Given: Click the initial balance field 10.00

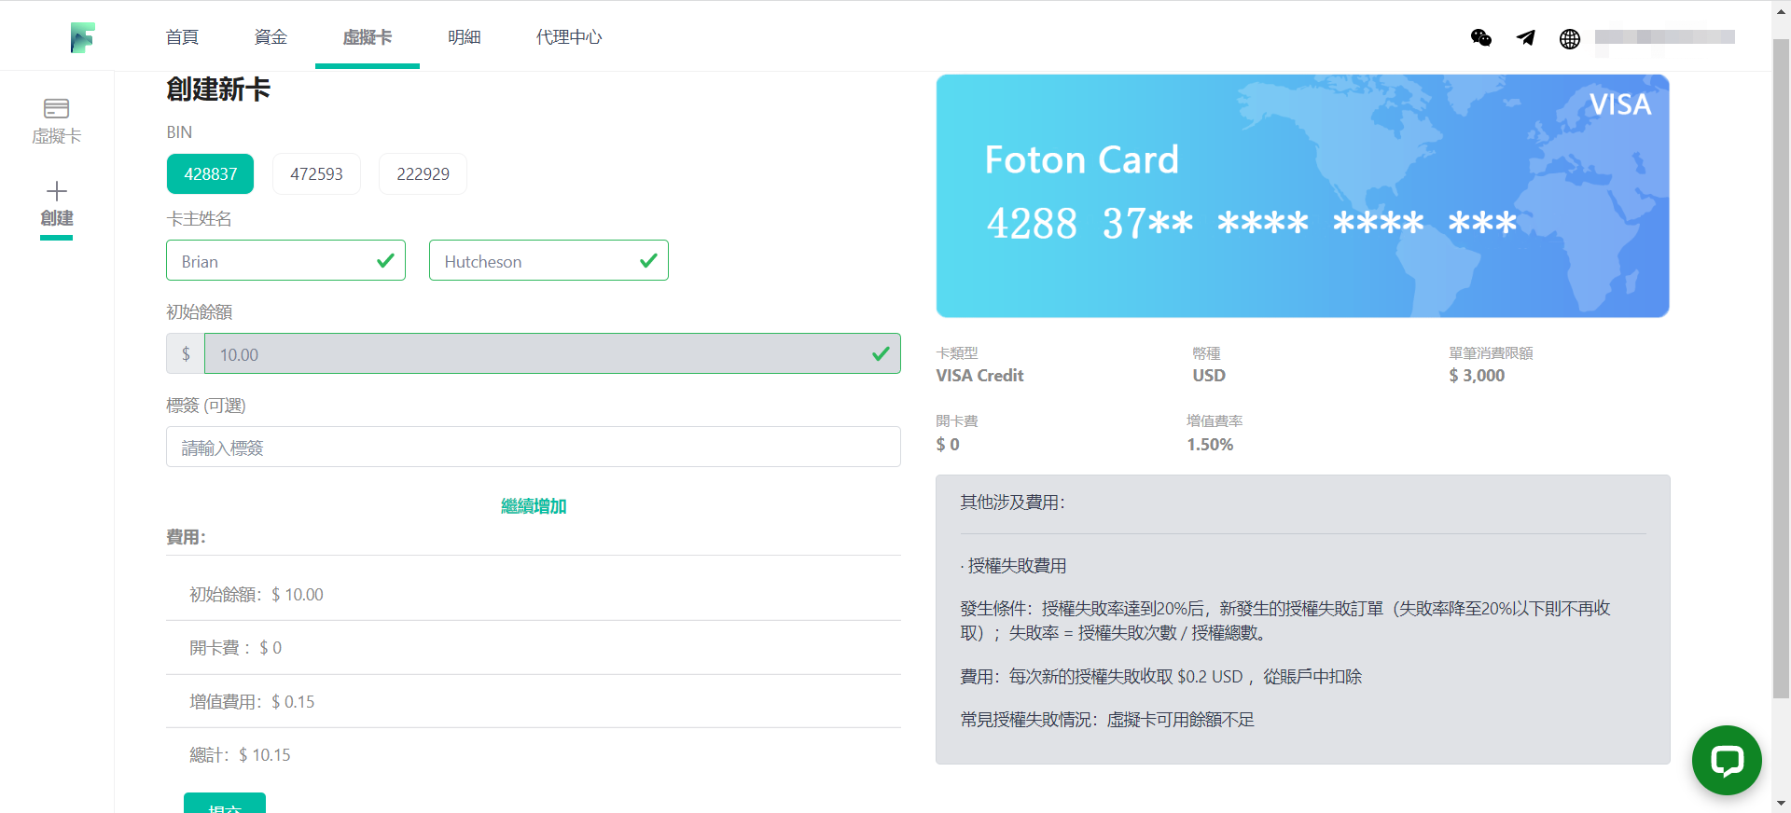Looking at the screenshot, I should 552,354.
